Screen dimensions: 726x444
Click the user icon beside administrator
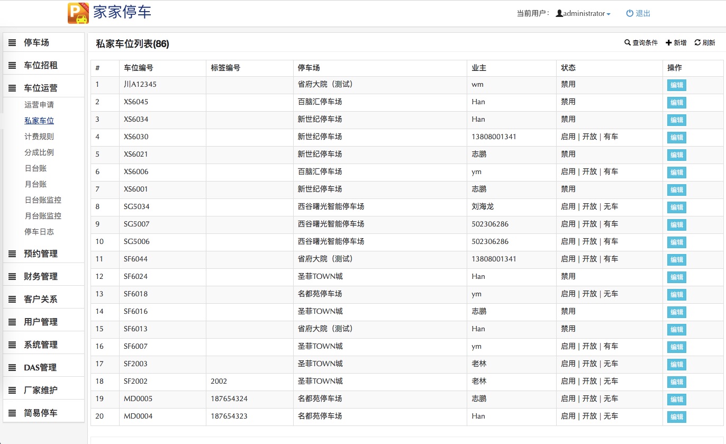[559, 14]
